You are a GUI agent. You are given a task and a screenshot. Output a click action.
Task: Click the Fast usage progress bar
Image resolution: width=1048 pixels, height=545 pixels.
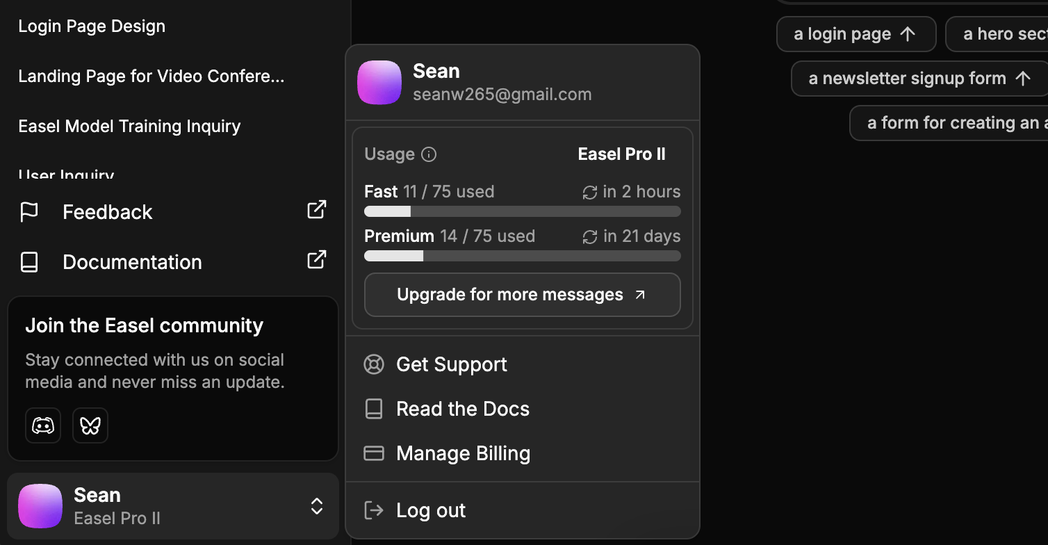(522, 211)
